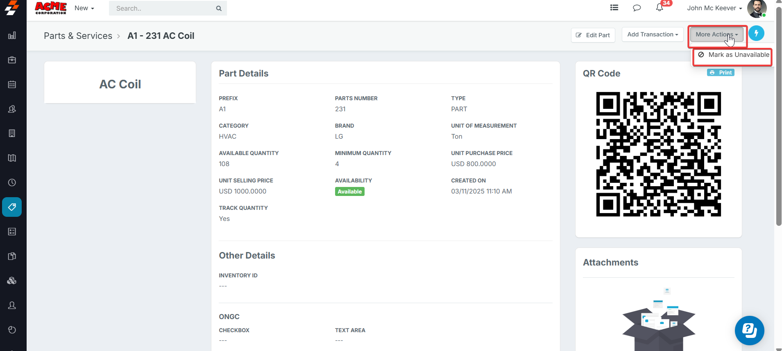The image size is (782, 351).
Task: Click the Edit Part button
Action: (x=593, y=35)
